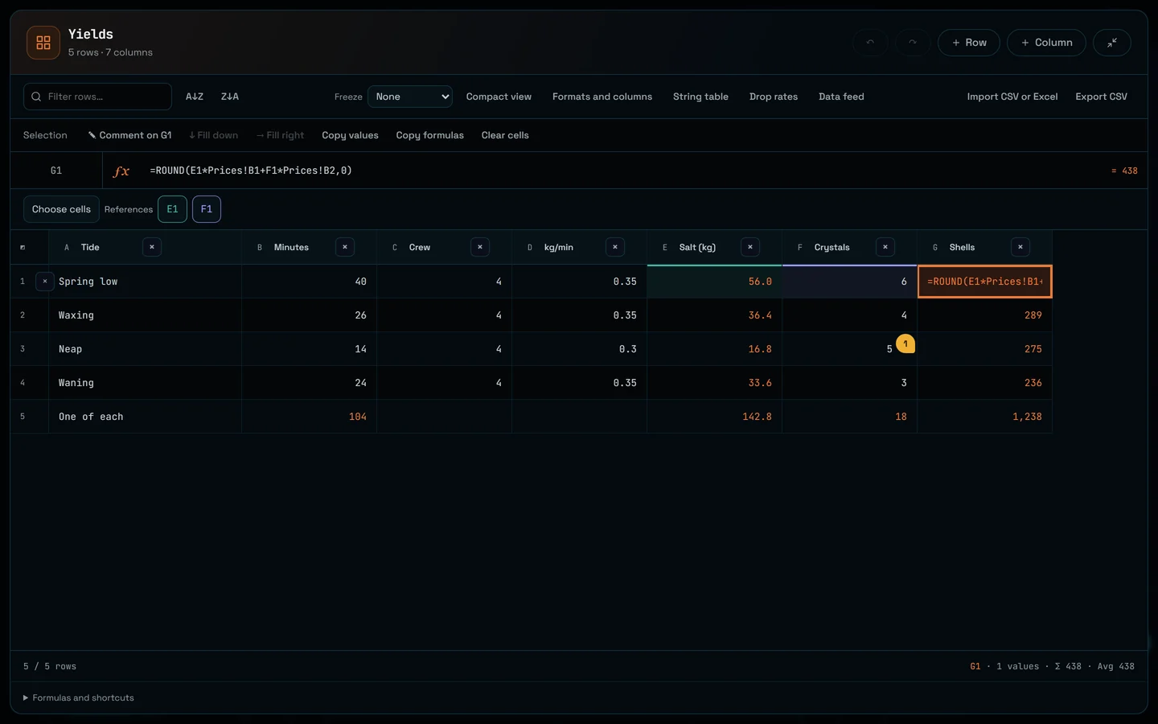Image resolution: width=1158 pixels, height=724 pixels.
Task: Click the select-all corner icon
Action: 23,247
